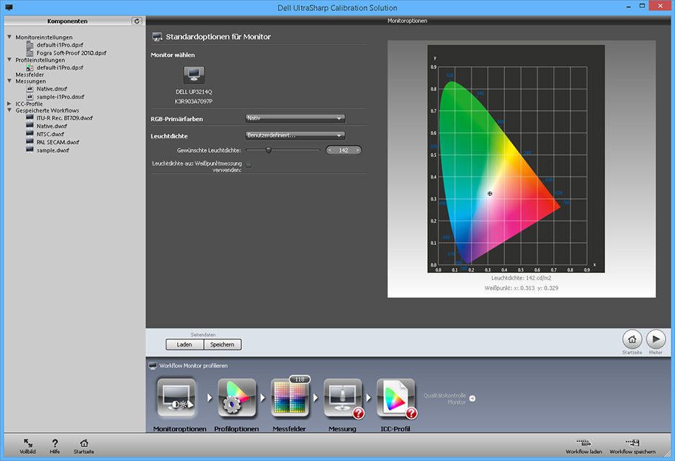
Task: Collapse Messungen tree node
Action: pos(9,81)
